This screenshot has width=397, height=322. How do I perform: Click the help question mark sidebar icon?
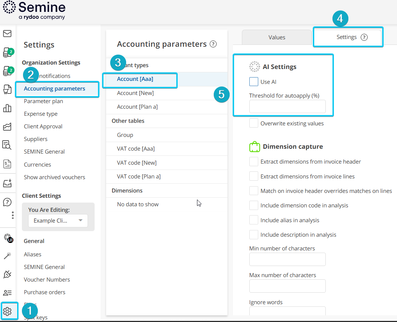coord(7,202)
